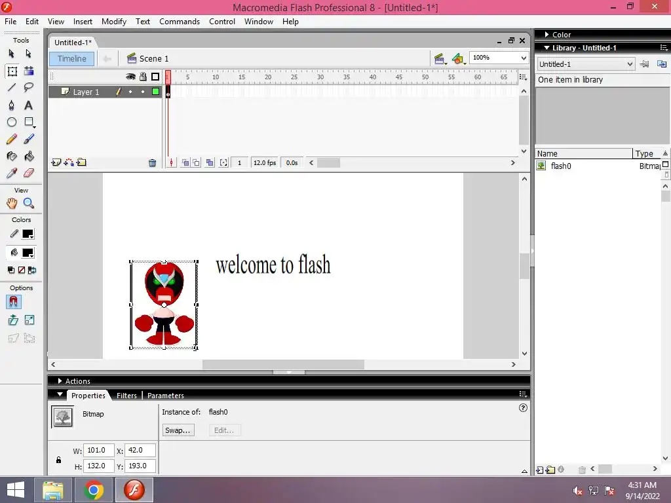Image resolution: width=671 pixels, height=503 pixels.
Task: Select the Rectangle tool
Action: (x=29, y=122)
